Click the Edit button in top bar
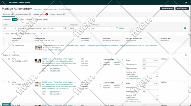Screen dimensions: 191x106 pos(186,3)
